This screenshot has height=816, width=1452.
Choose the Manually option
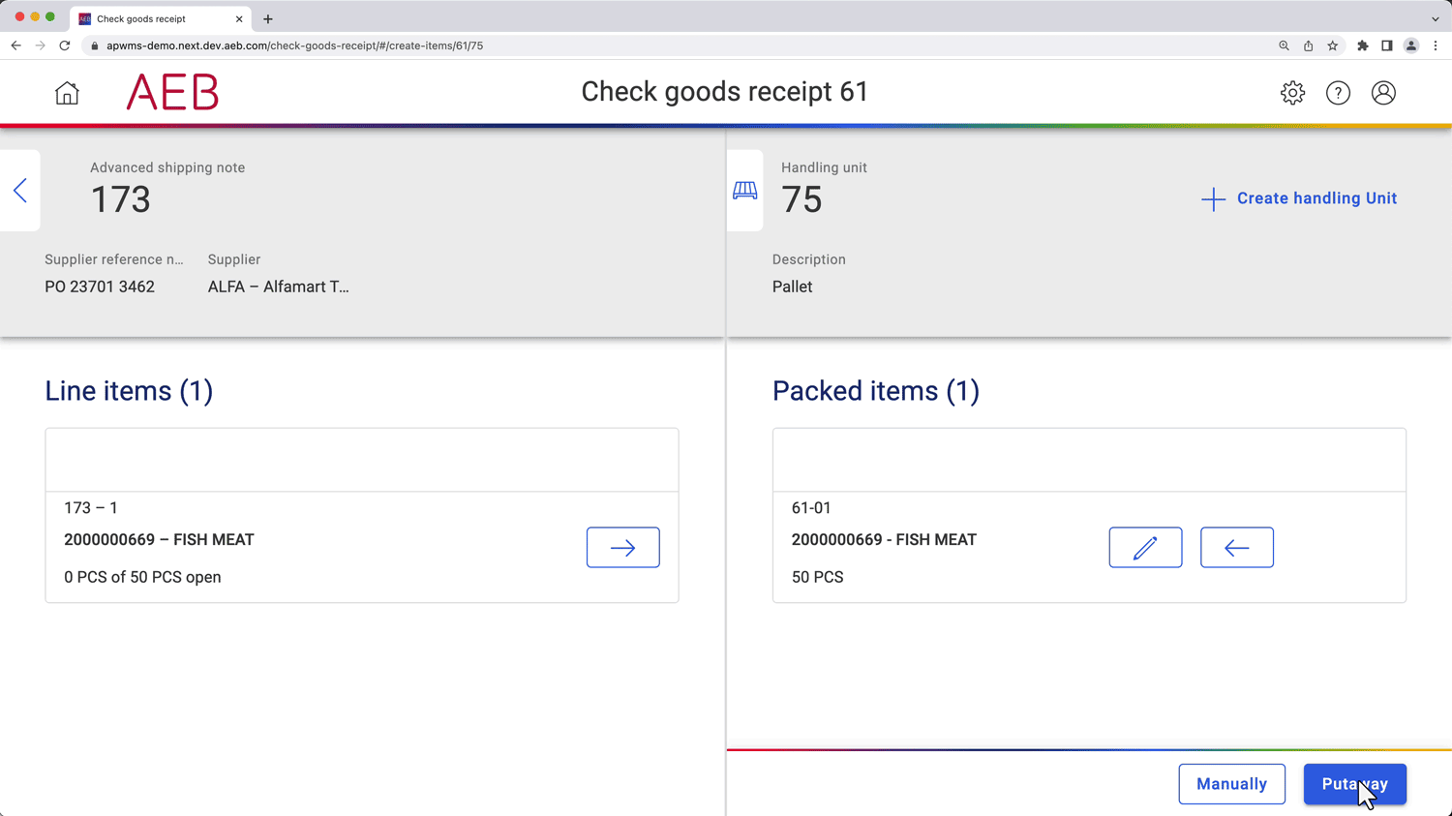click(x=1231, y=784)
